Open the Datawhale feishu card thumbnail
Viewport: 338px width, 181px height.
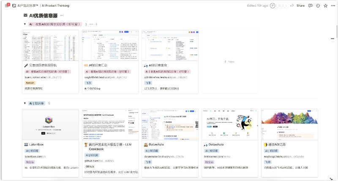[170, 125]
